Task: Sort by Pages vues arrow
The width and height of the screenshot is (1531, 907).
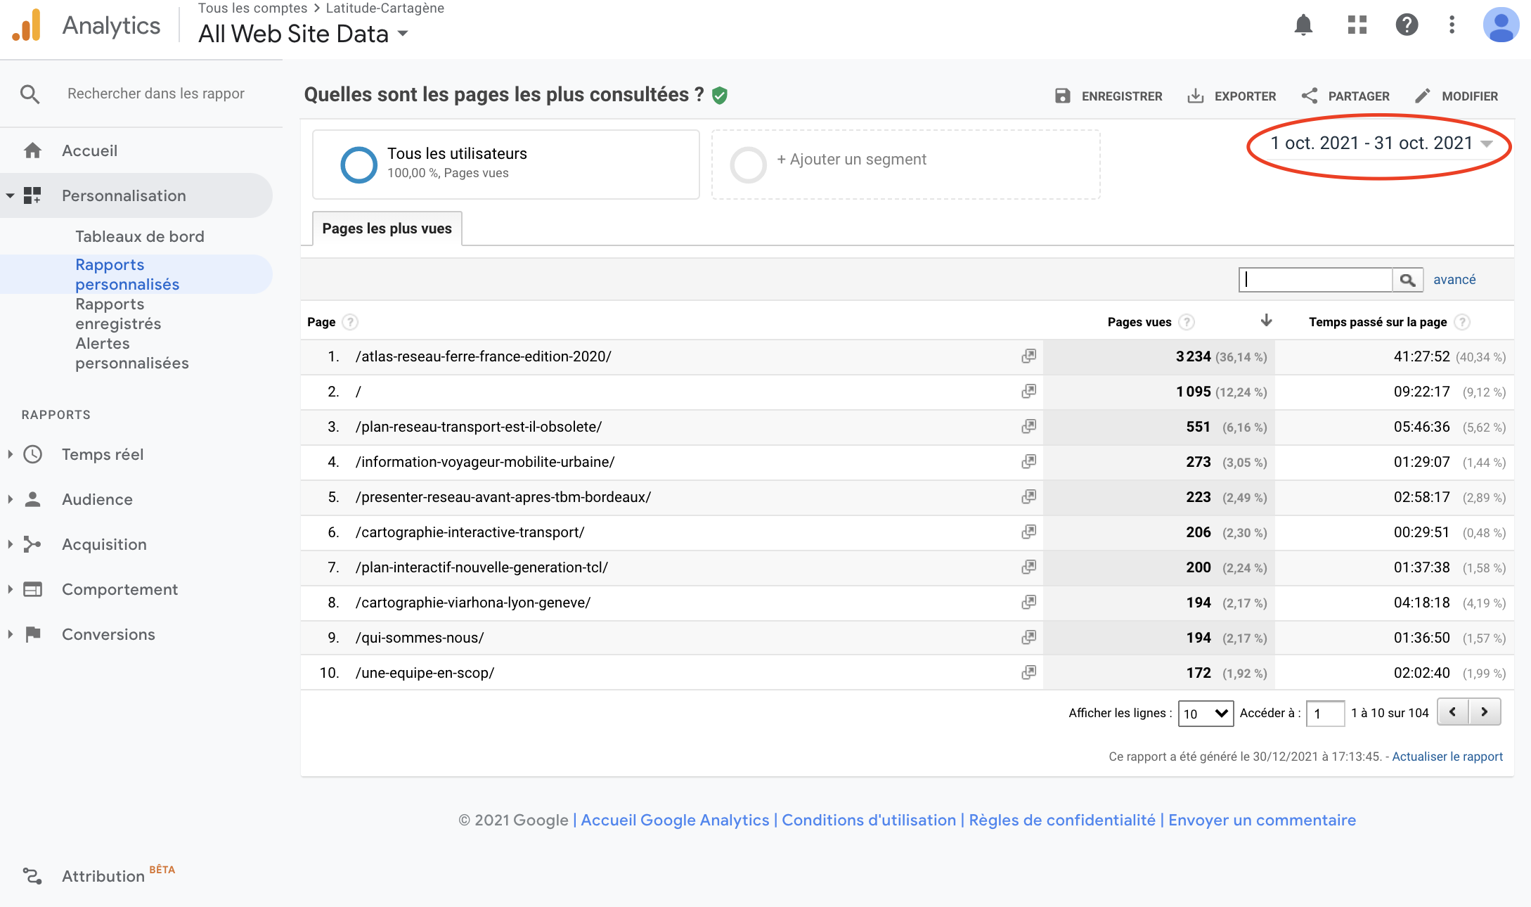Action: [x=1266, y=321]
